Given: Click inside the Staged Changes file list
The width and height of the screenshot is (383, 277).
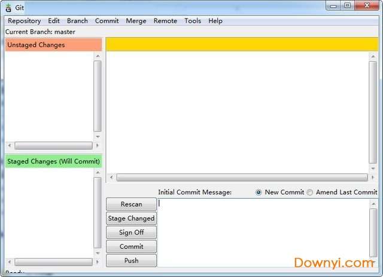Looking at the screenshot, I should click(x=49, y=213).
